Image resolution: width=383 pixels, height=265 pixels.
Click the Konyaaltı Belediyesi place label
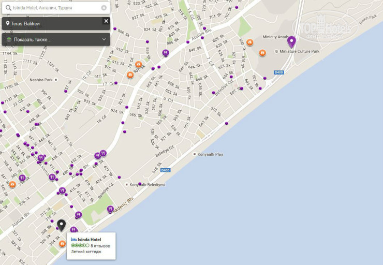click(146, 184)
